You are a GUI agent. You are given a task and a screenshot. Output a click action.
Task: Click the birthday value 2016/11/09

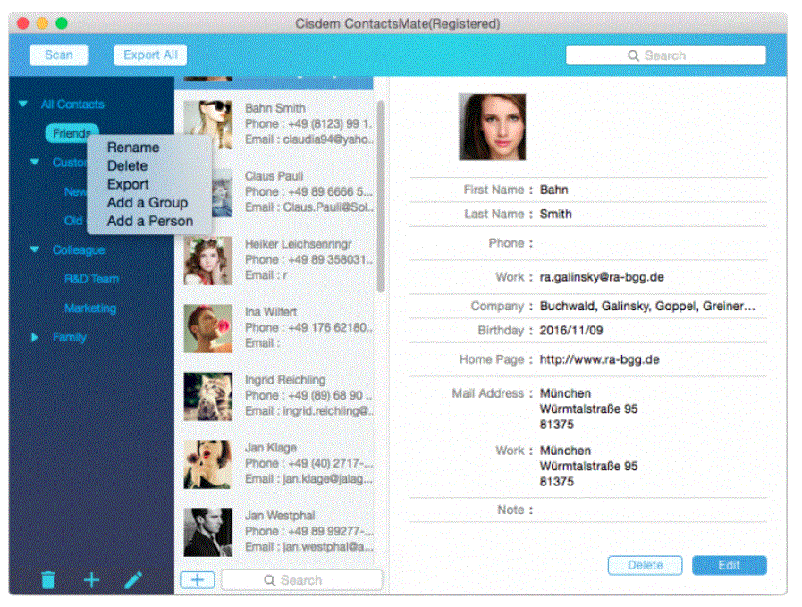571,331
